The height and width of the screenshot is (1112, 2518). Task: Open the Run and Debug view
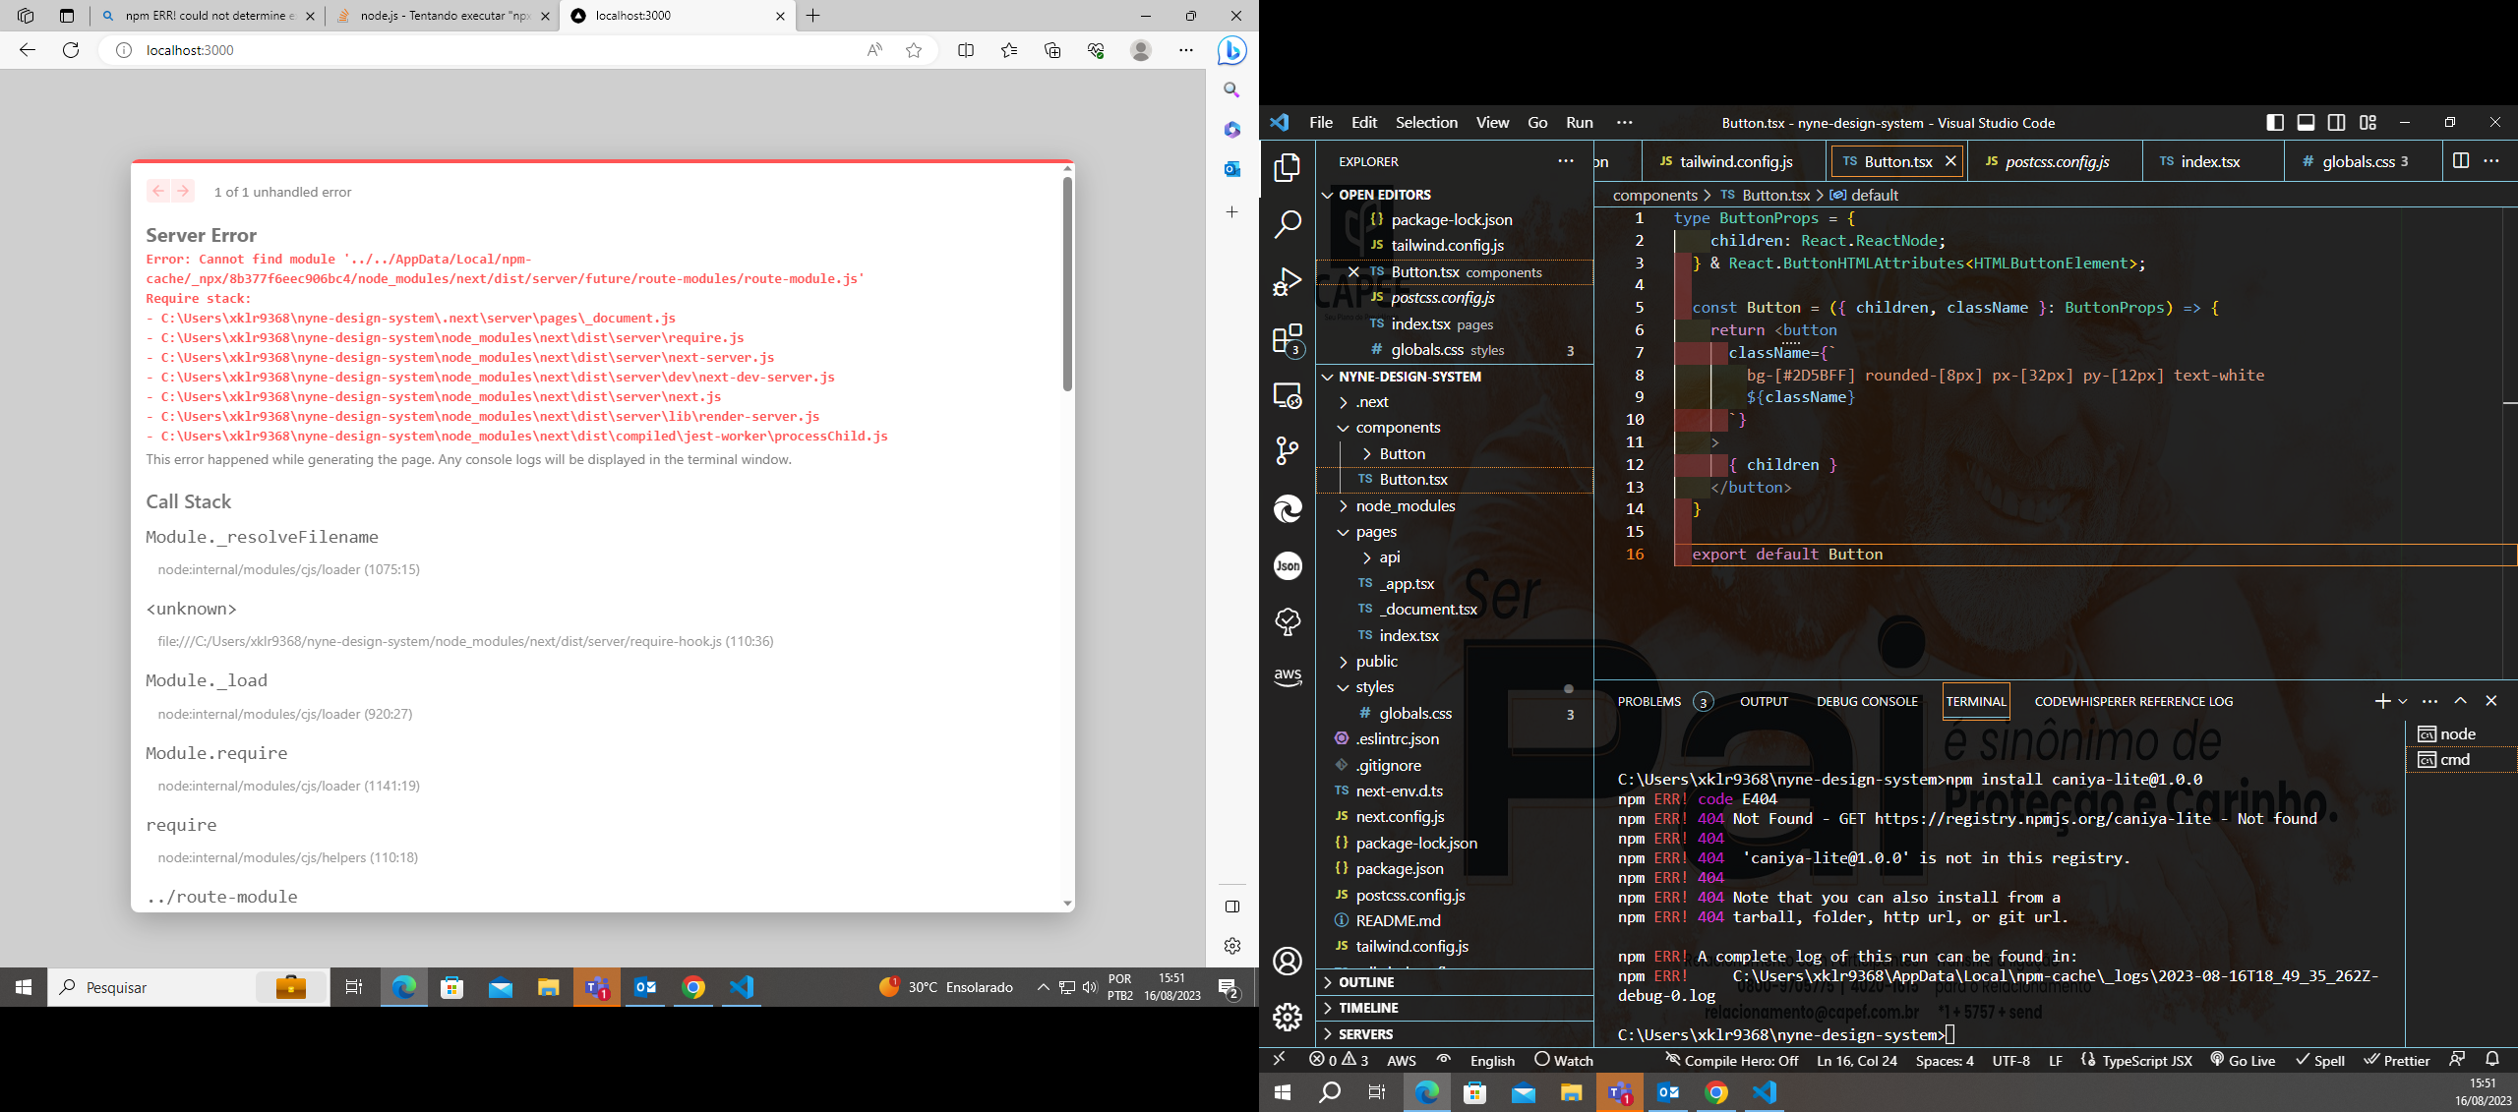(1288, 282)
